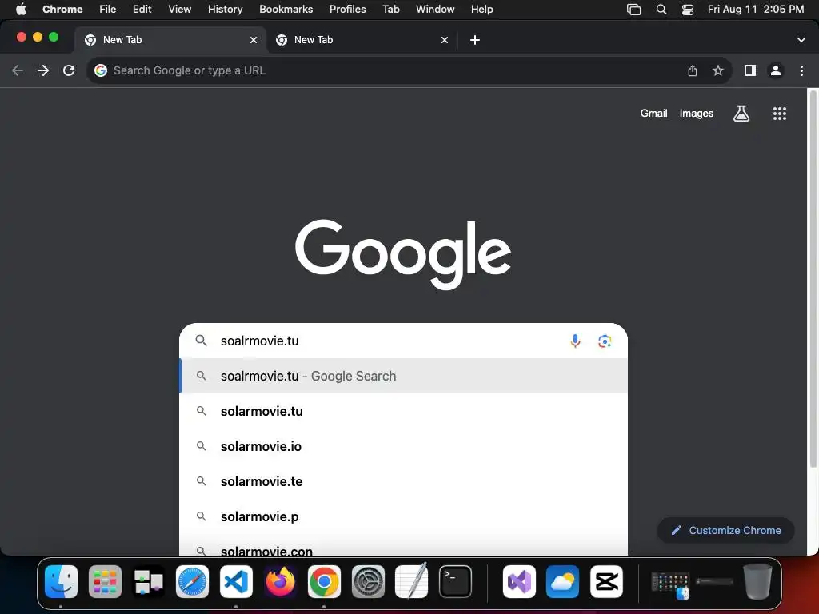Click the date and time in menu bar
Image resolution: width=819 pixels, height=614 pixels.
click(x=756, y=10)
